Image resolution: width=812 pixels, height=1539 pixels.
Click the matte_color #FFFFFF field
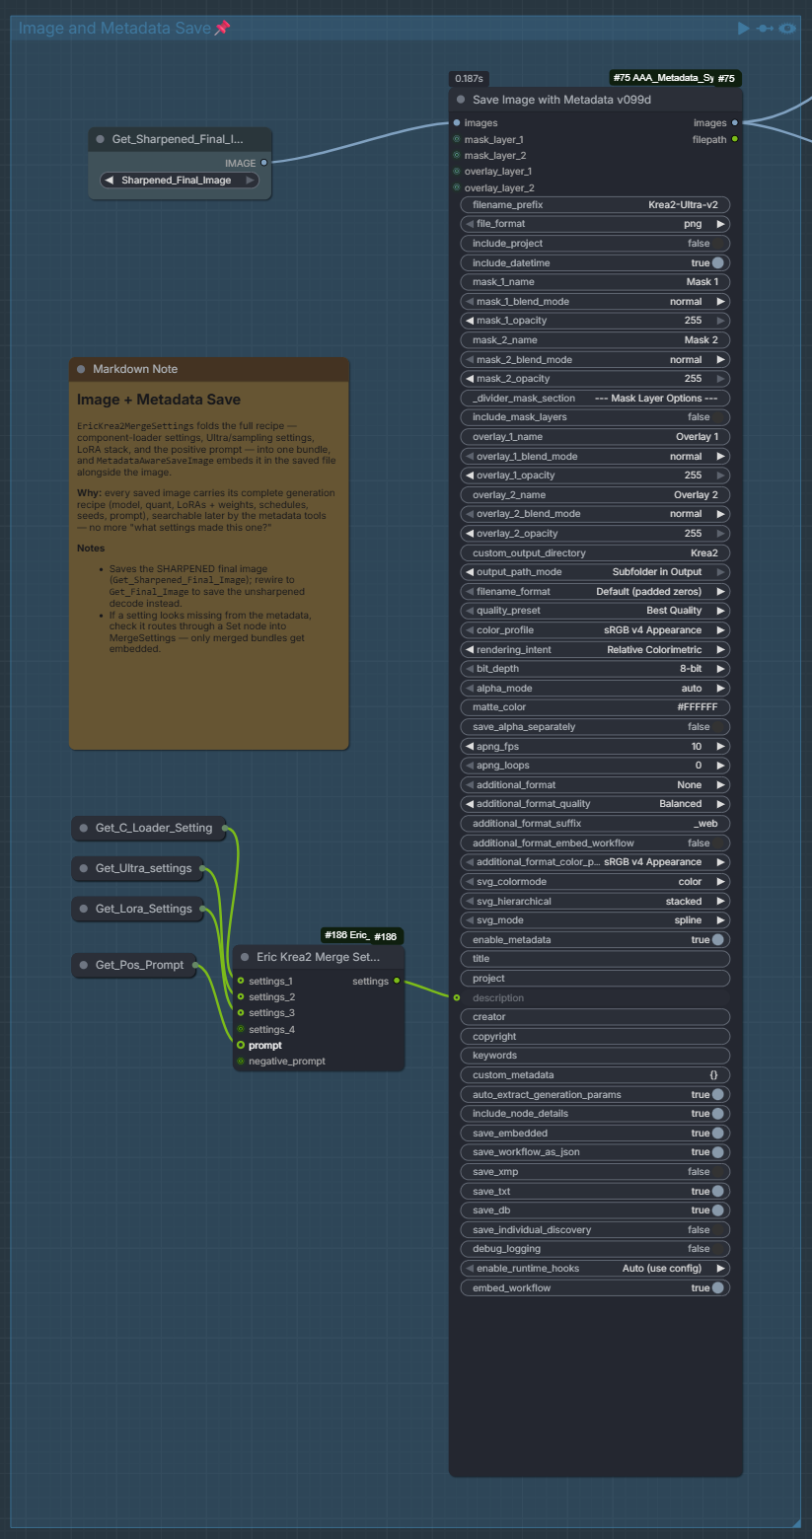coord(595,707)
